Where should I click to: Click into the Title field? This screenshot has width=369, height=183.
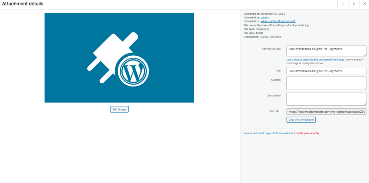click(x=326, y=71)
